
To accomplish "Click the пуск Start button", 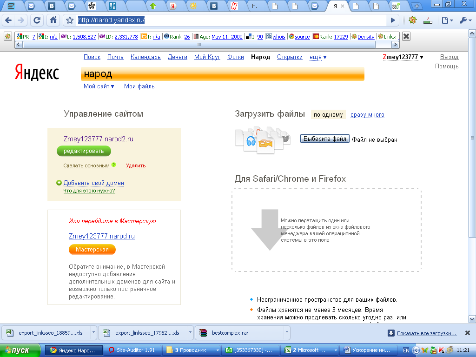I will coord(20,350).
